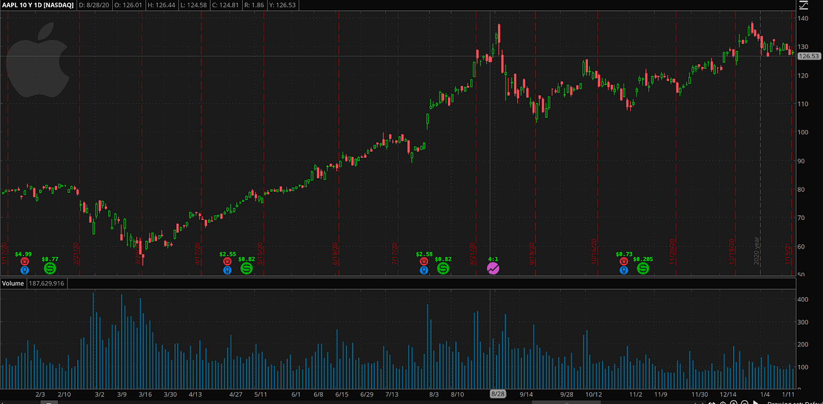Click the 4:1 split ratio label

pyautogui.click(x=493, y=259)
